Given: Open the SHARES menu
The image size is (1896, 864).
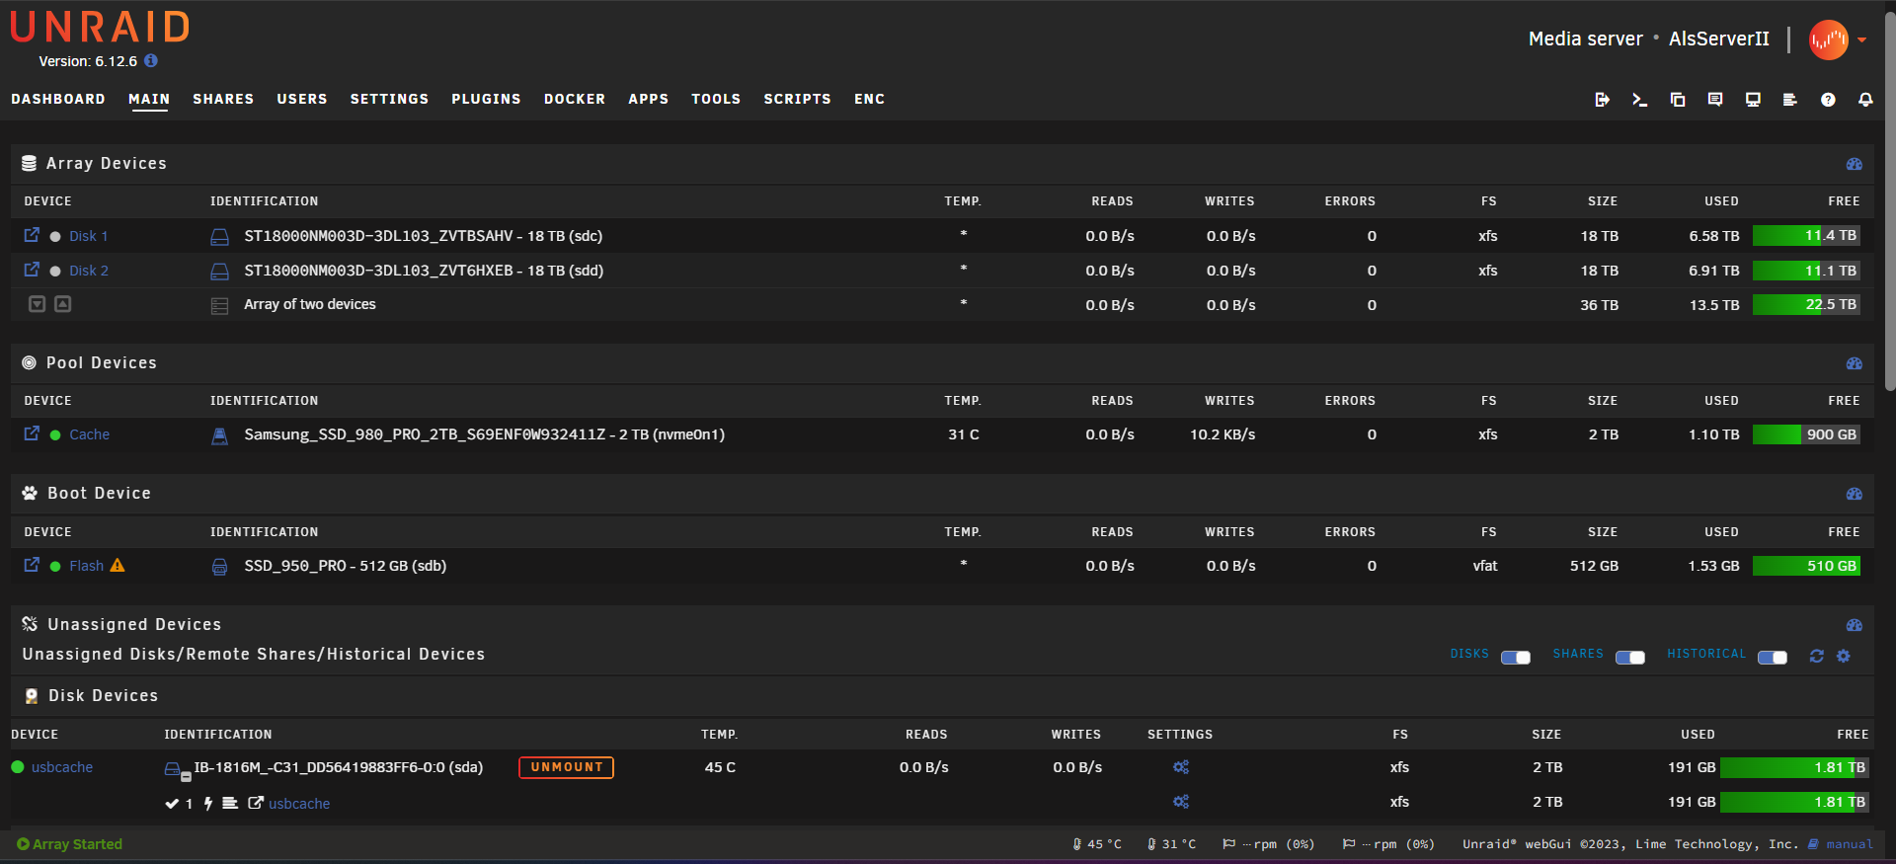Looking at the screenshot, I should click(x=223, y=99).
